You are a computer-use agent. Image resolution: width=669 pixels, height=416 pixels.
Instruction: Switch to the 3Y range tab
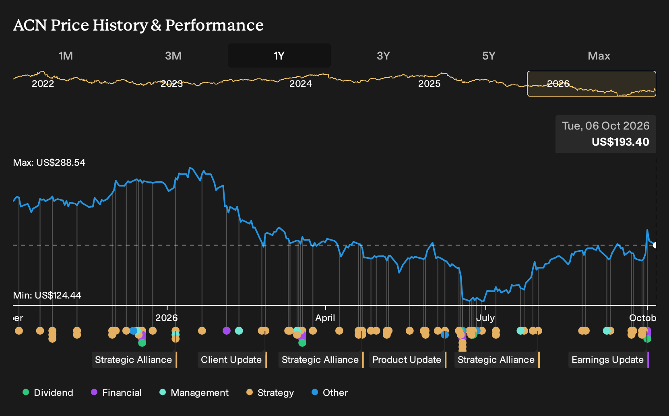(383, 56)
